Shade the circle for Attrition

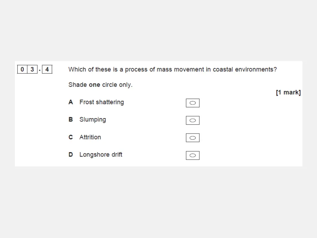(193, 138)
